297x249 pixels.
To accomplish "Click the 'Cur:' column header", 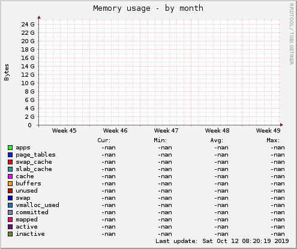I will pos(104,140).
